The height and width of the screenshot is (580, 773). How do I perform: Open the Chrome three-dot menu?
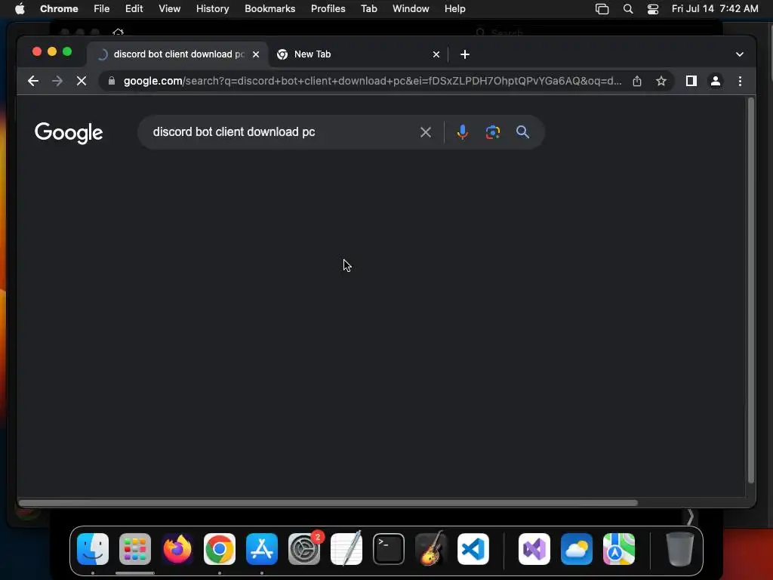pos(740,81)
